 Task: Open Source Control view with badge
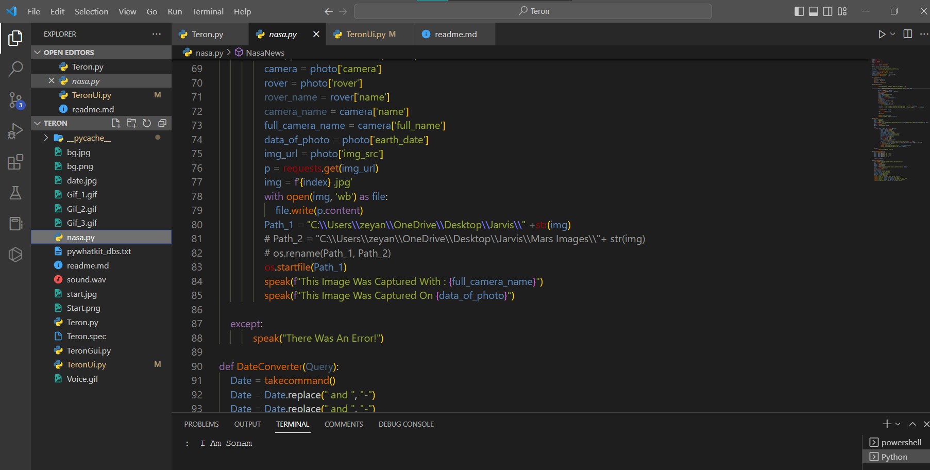15,100
